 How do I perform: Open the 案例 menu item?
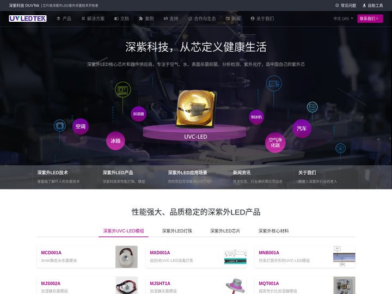146,19
